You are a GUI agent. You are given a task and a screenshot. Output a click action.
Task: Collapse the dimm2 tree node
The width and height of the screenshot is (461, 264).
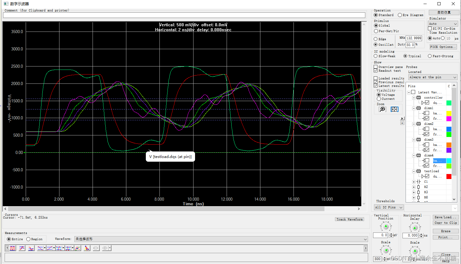(414, 124)
